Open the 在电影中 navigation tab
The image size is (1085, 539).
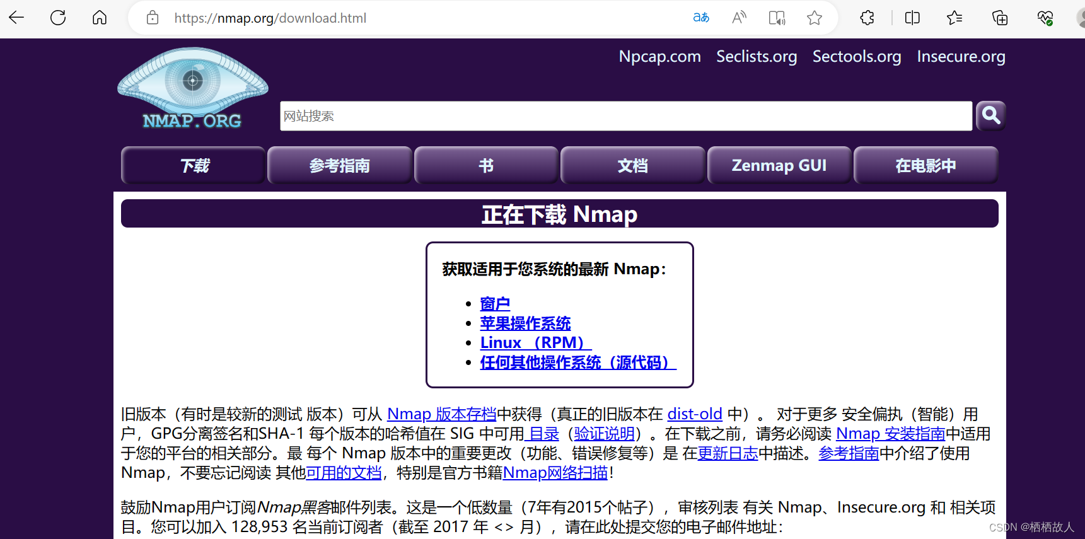[925, 165]
